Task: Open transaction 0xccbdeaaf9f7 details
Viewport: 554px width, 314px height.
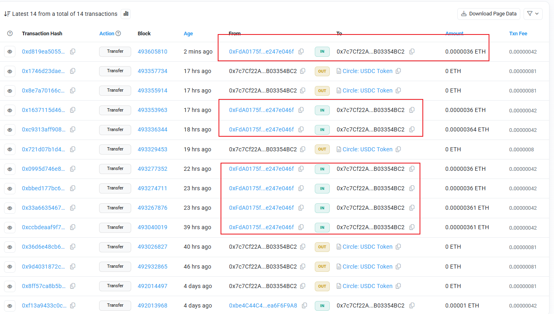Action: pos(43,227)
